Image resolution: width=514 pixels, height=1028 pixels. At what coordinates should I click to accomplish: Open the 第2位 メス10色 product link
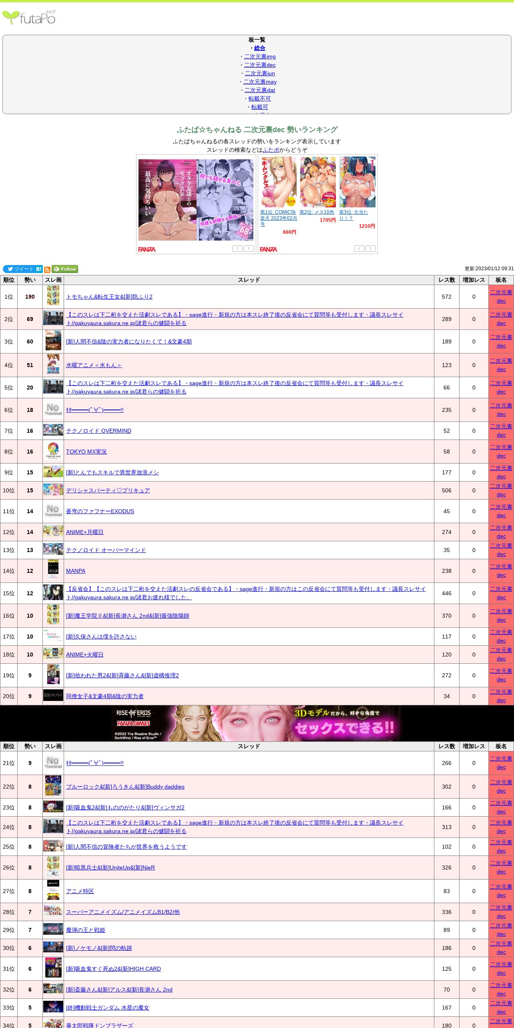click(317, 212)
